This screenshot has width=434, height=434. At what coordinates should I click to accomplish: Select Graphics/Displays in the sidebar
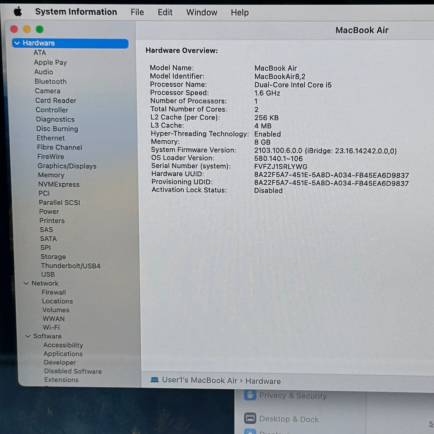(x=67, y=166)
